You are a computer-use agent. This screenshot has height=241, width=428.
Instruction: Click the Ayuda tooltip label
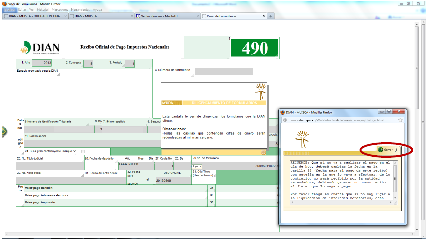[x=197, y=166]
